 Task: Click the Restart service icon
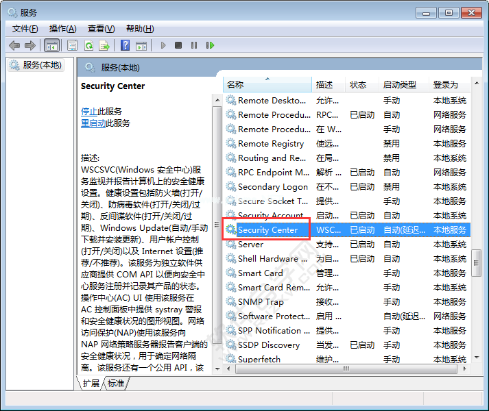(210, 45)
